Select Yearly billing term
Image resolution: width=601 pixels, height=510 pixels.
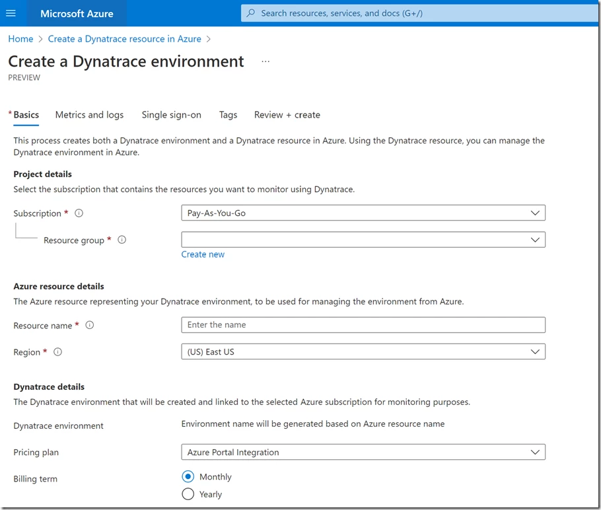[188, 494]
